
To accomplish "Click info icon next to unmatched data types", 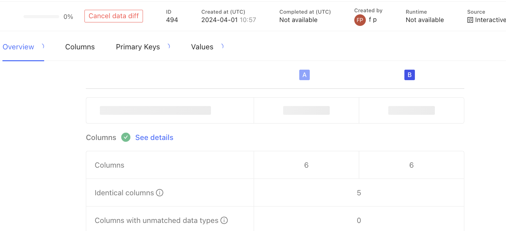I will pos(224,220).
